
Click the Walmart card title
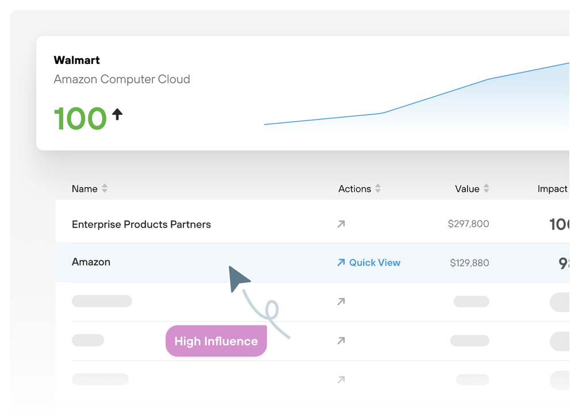[76, 60]
